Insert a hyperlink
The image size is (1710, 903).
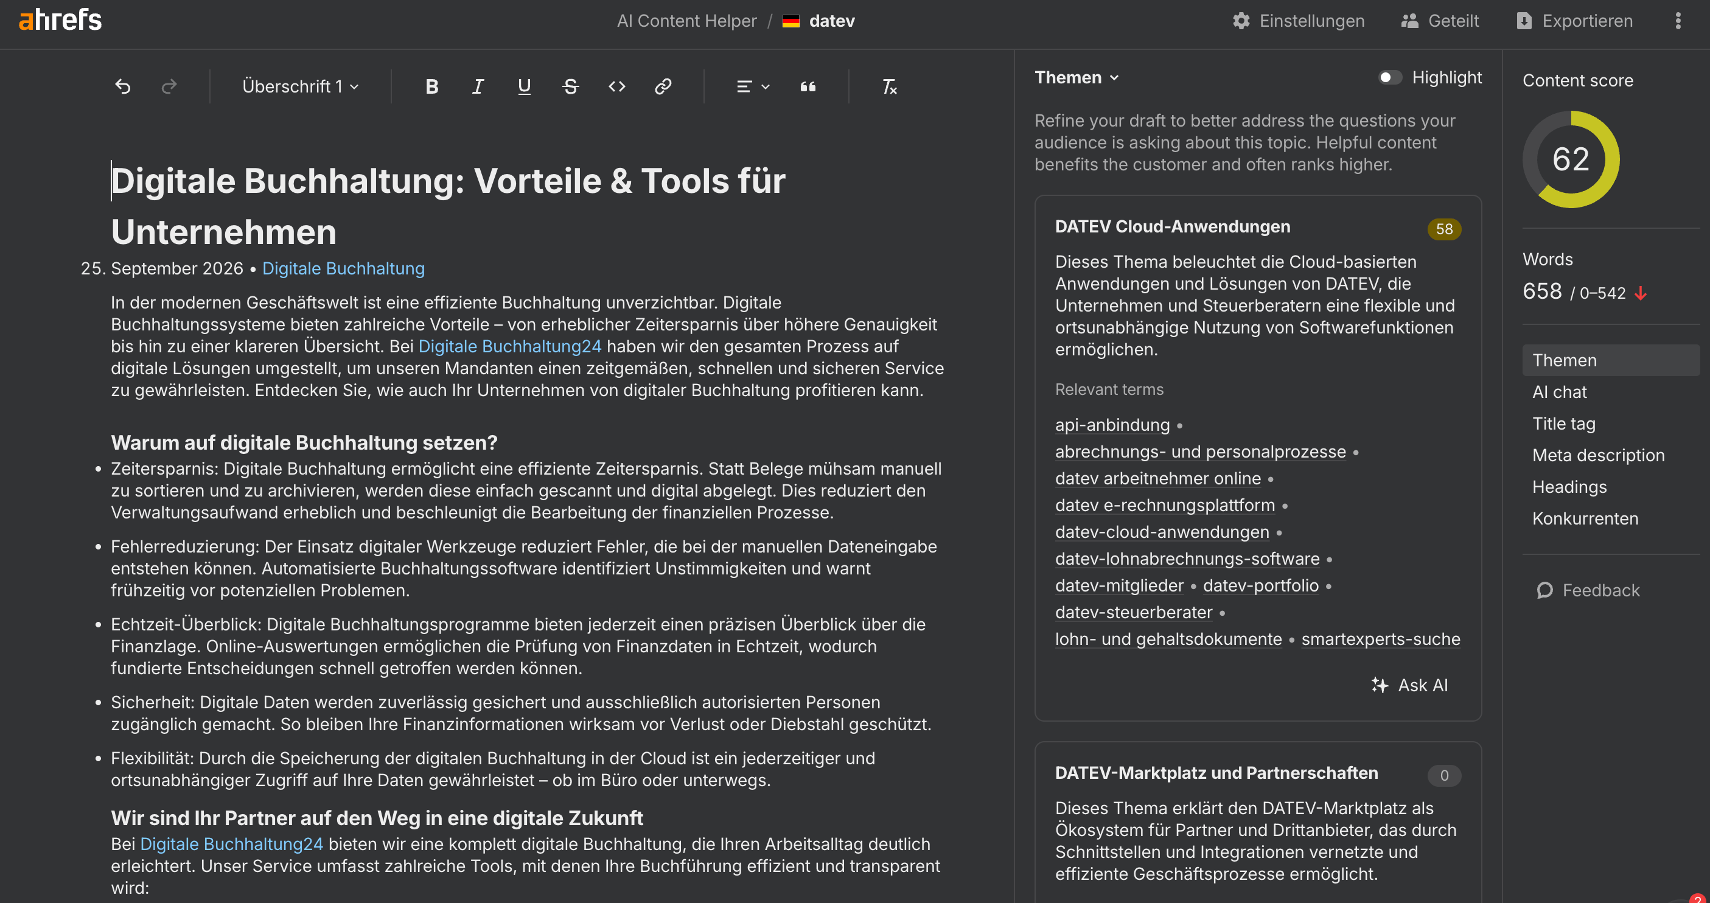[663, 86]
